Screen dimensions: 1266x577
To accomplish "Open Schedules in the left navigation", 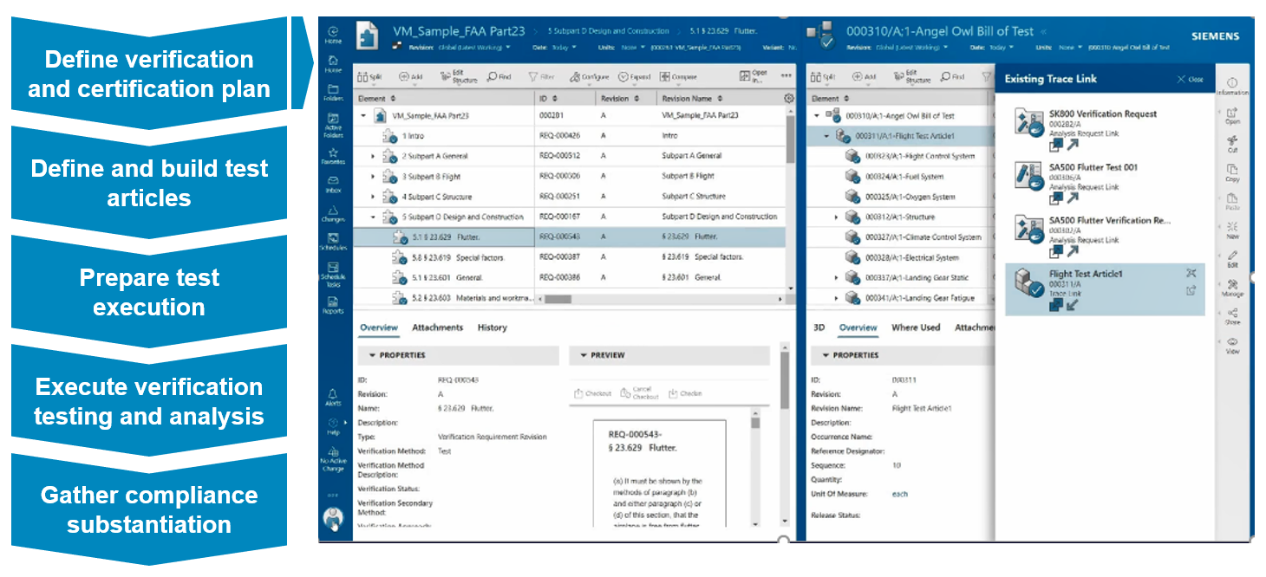I will 334,241.
